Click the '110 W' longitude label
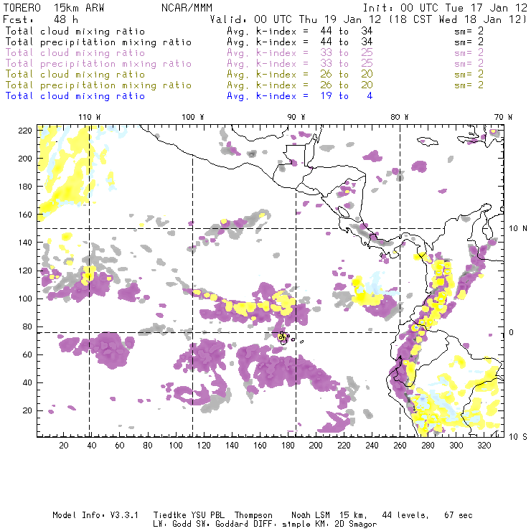The image size is (531, 531). tap(90, 117)
